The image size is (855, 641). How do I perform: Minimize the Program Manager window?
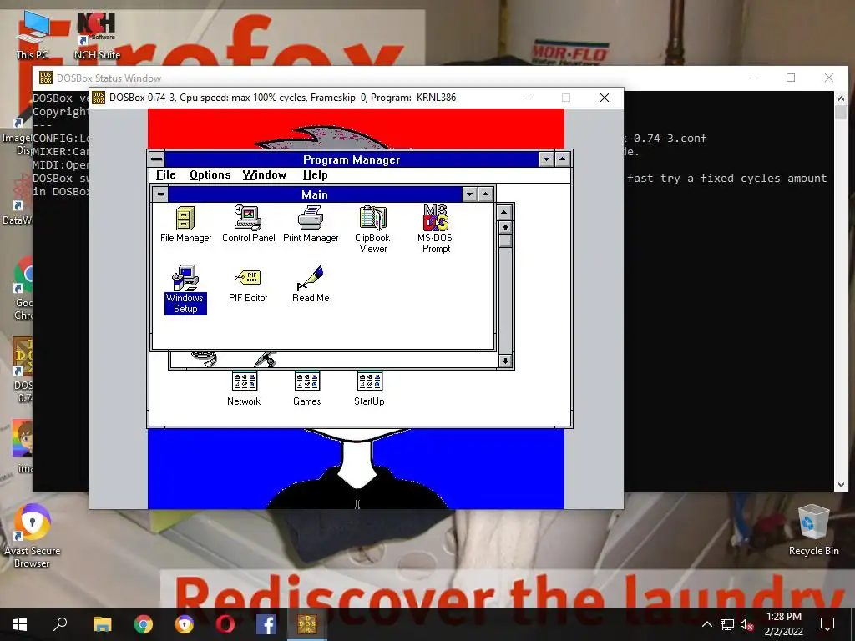(546, 159)
